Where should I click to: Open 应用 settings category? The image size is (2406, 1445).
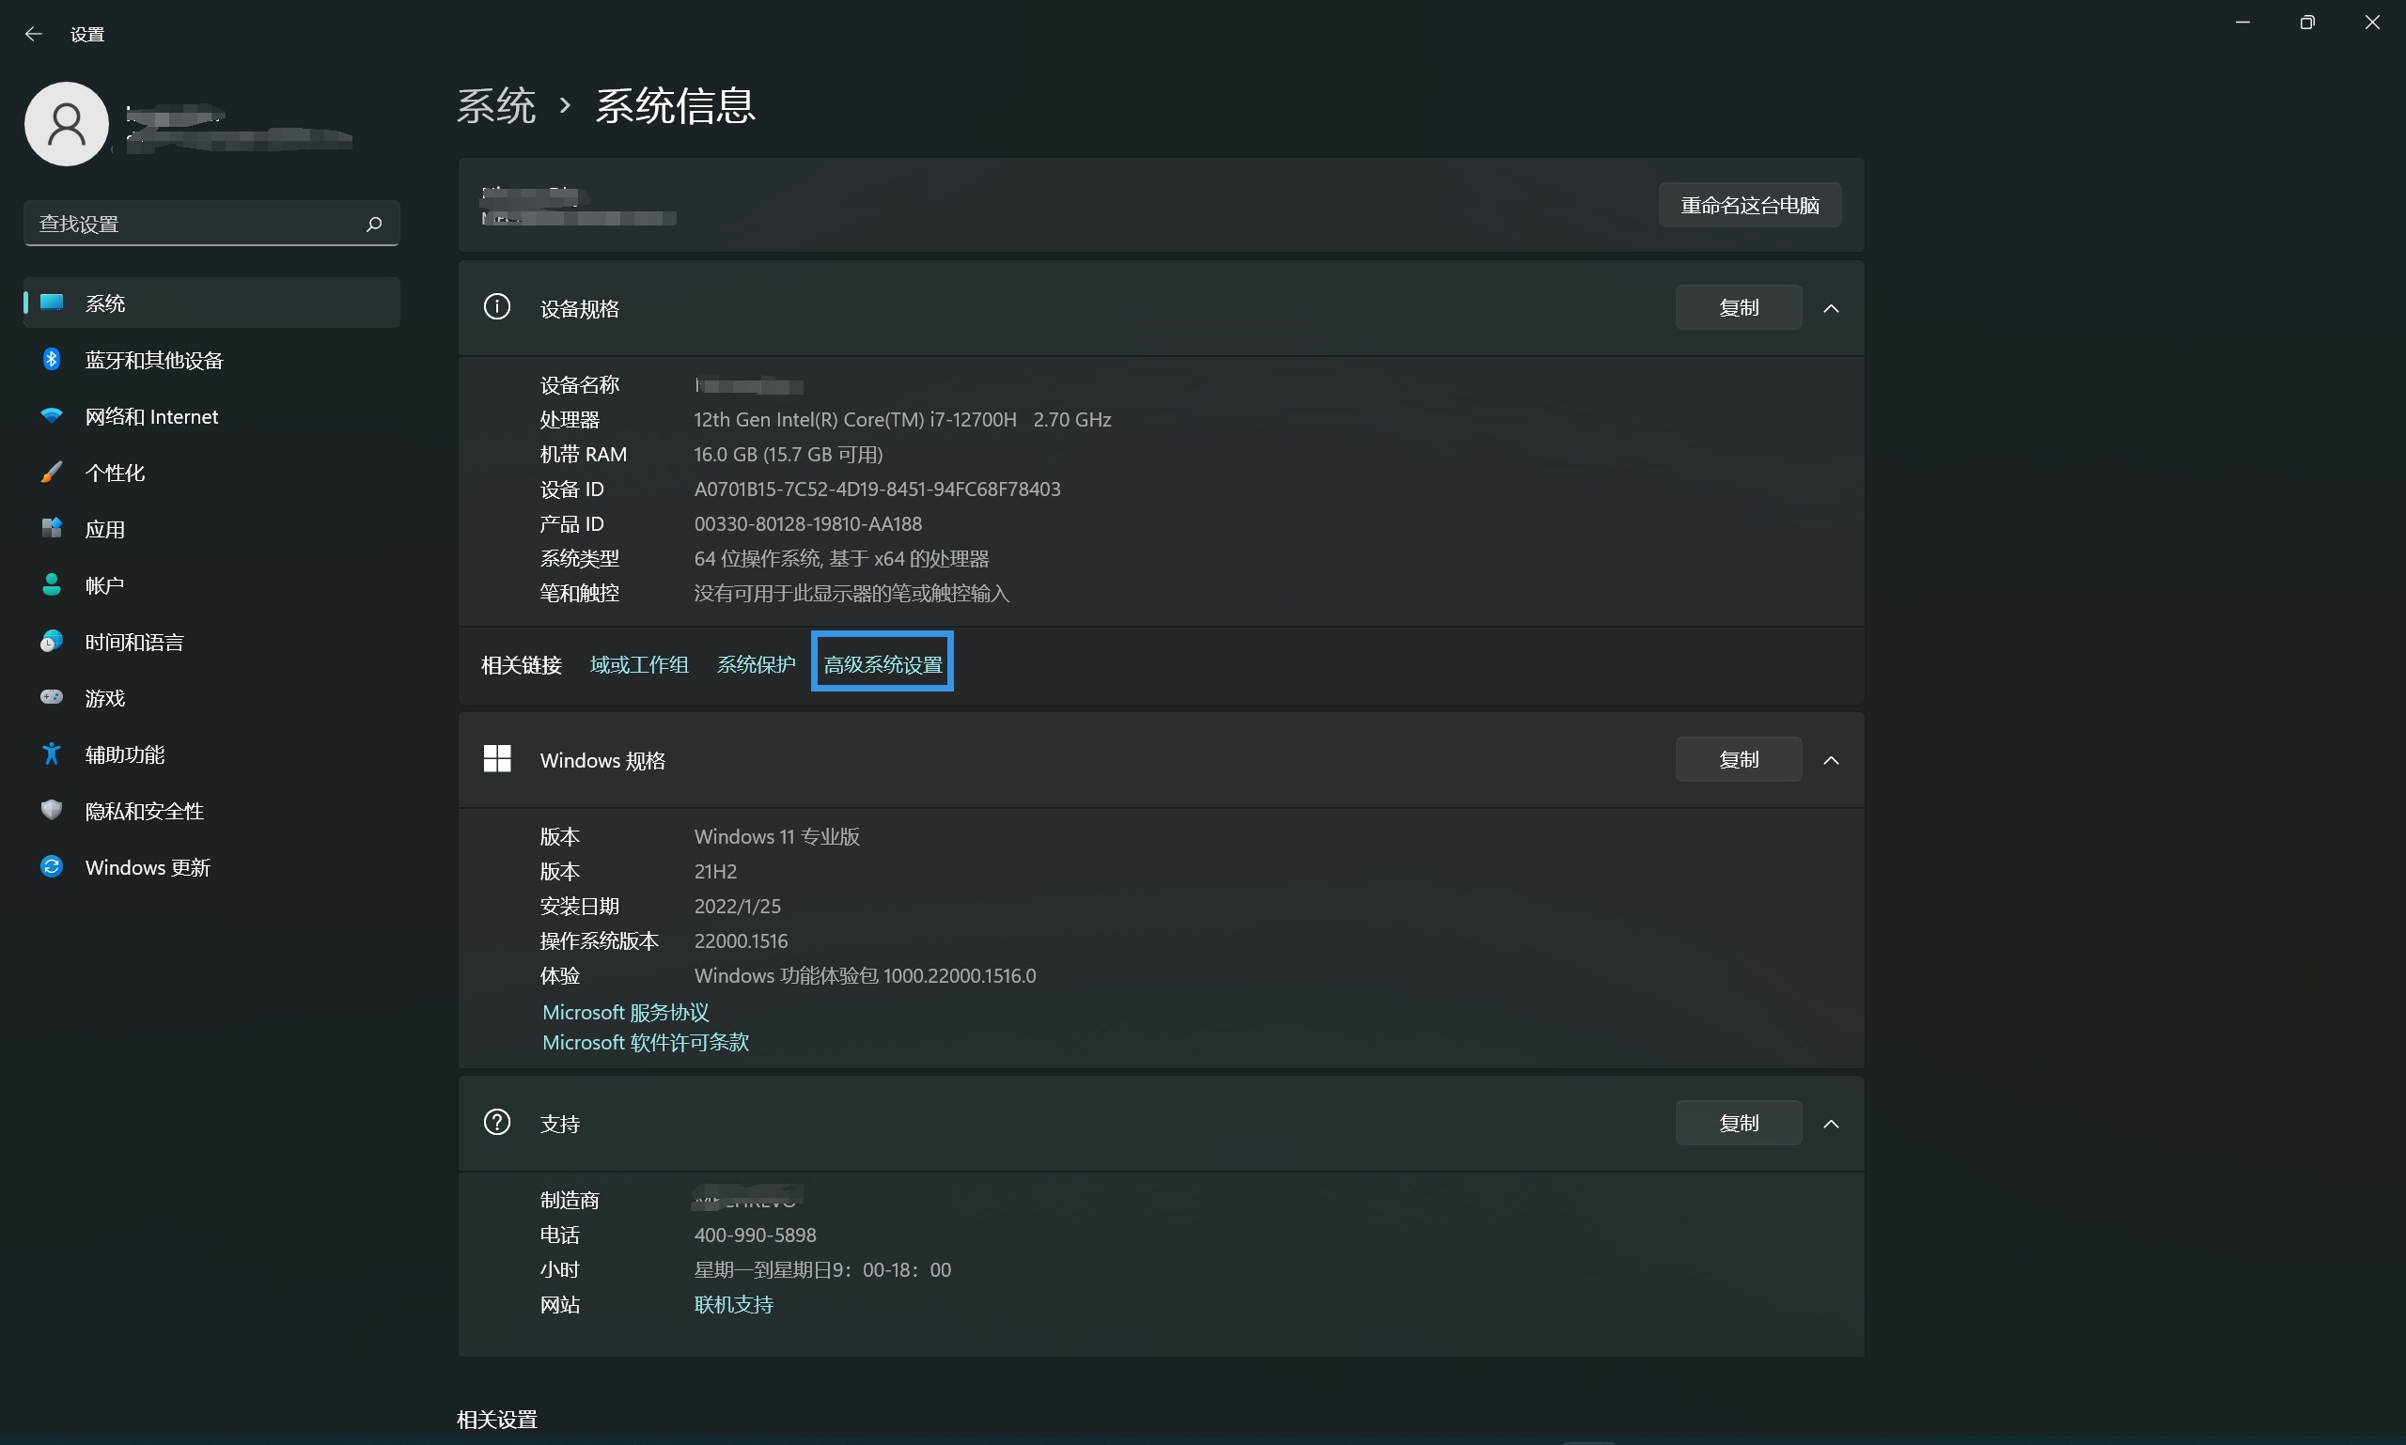coord(105,530)
